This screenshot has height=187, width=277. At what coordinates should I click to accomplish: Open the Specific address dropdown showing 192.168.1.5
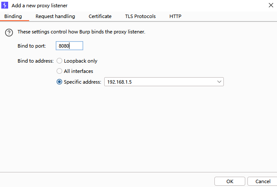click(164, 82)
